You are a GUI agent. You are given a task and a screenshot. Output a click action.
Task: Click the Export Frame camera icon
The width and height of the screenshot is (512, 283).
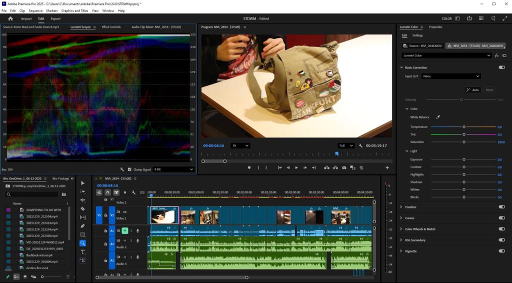(344, 167)
